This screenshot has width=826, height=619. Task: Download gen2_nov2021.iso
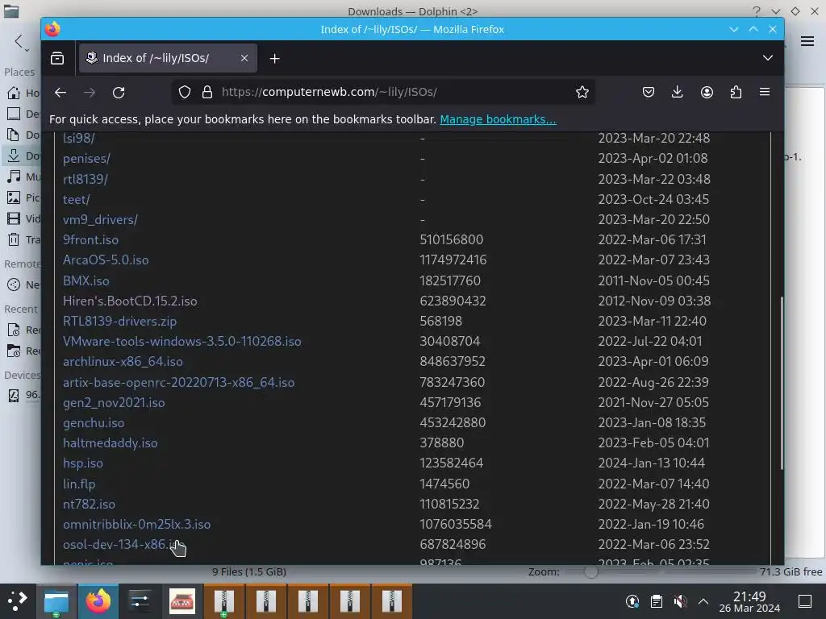[x=114, y=403]
